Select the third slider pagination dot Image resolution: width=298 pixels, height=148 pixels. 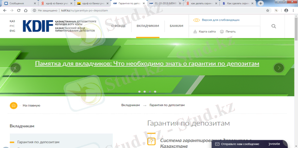(150, 91)
